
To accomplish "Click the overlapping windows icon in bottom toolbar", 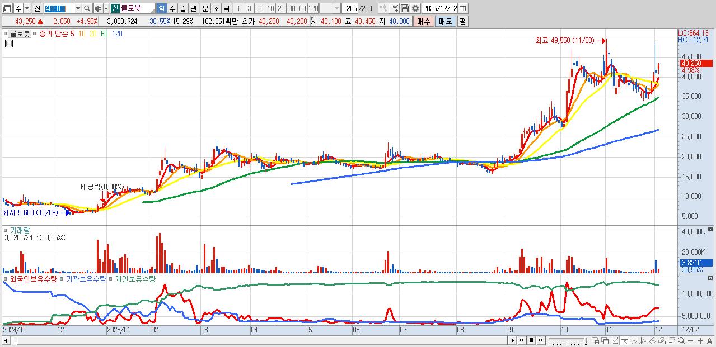I will point(605,341).
